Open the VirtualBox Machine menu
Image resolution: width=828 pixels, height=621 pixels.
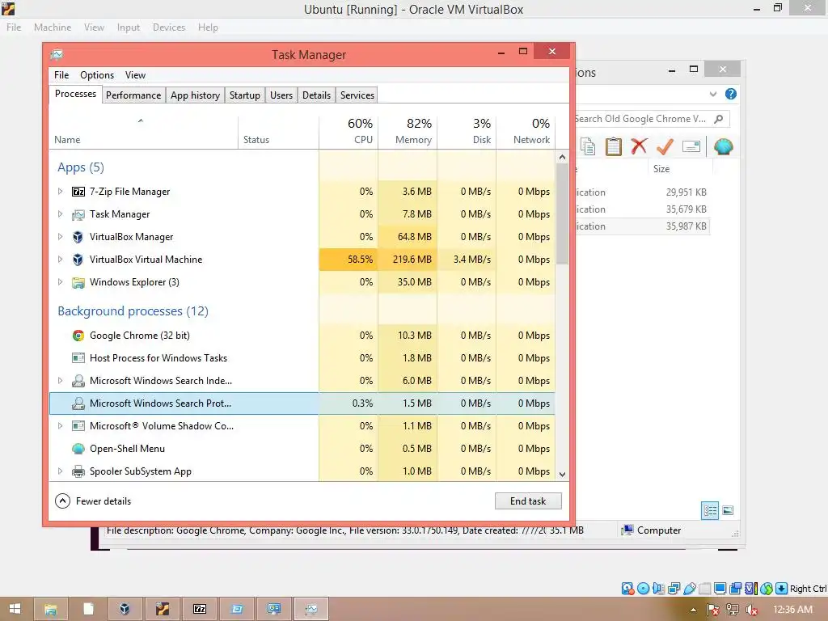tap(53, 27)
